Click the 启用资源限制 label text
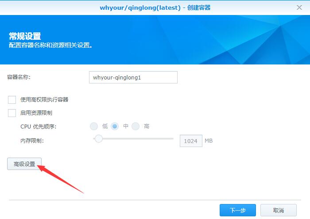310x219 pixels. coord(36,113)
